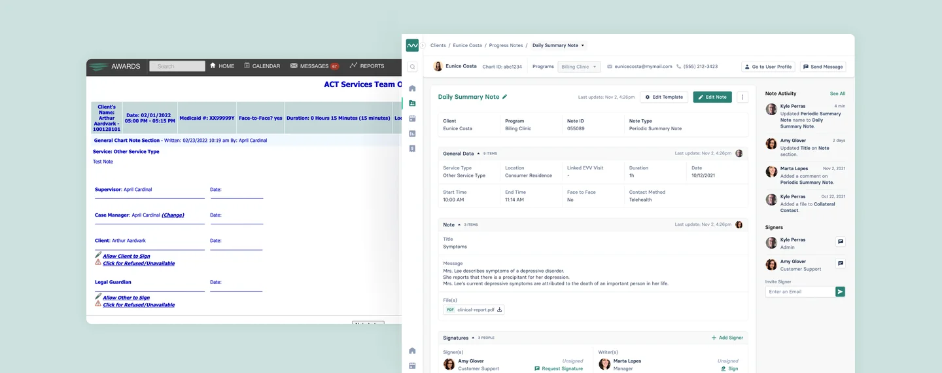Screen dimensions: 942x373
Task: Open the Daily Summary Note breadcrumb dropdown
Action: [559, 46]
